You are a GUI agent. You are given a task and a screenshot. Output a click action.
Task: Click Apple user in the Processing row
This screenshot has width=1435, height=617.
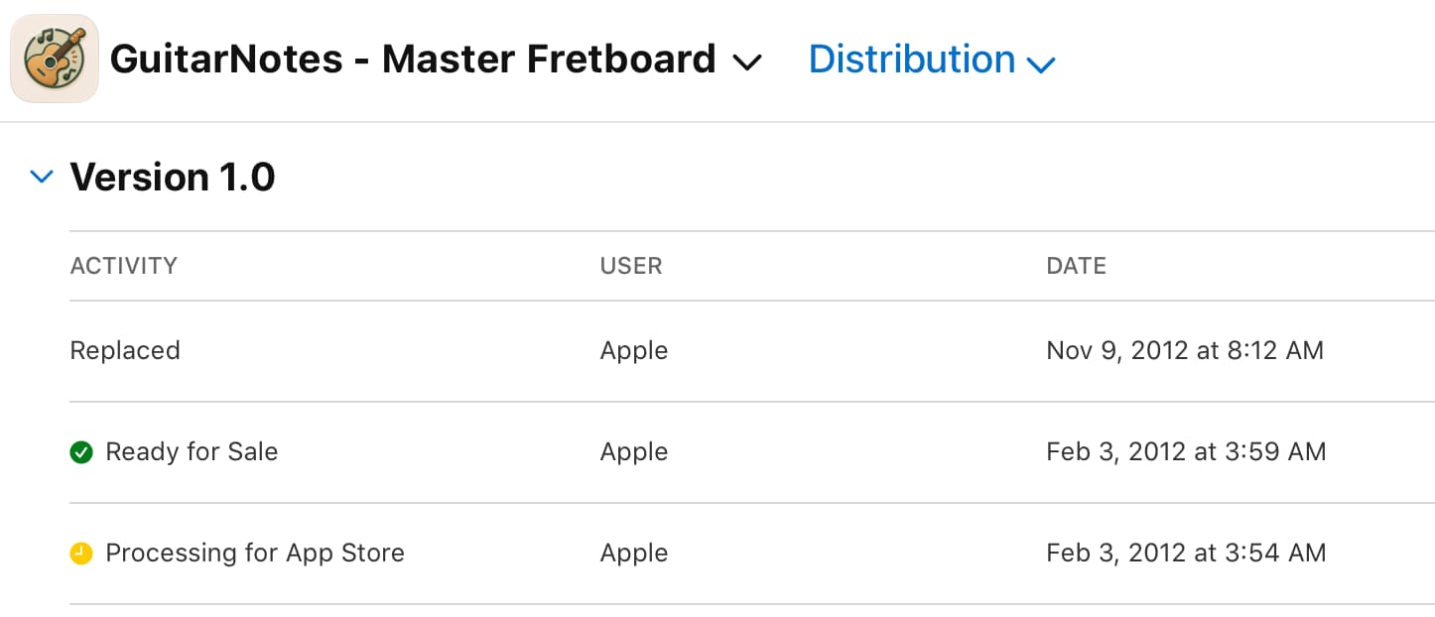634,554
